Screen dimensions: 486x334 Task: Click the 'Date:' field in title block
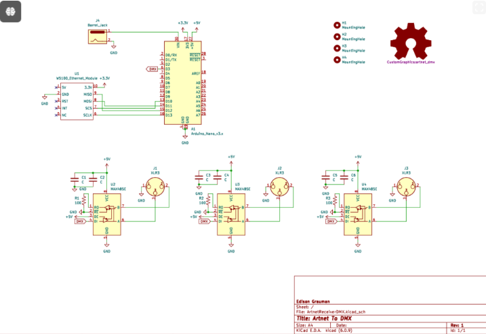pos(341,325)
